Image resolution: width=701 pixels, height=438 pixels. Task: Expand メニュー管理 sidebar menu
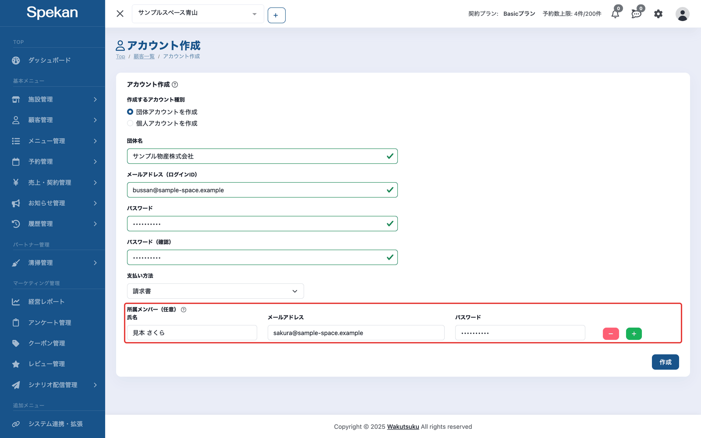coord(53,141)
